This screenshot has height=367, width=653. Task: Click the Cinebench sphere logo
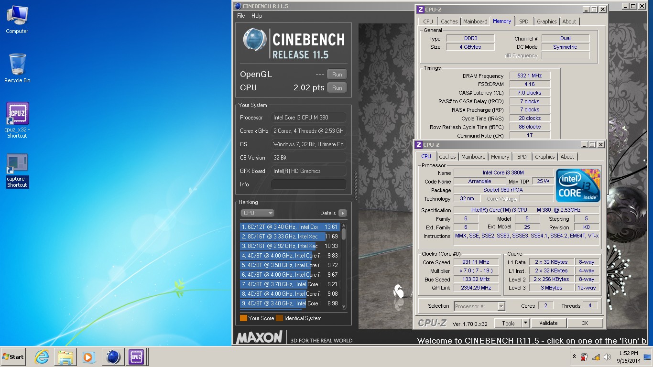pos(255,40)
